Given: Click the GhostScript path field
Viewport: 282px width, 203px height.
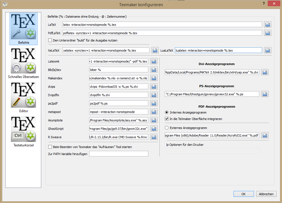Looking at the screenshot, I should [119, 128].
